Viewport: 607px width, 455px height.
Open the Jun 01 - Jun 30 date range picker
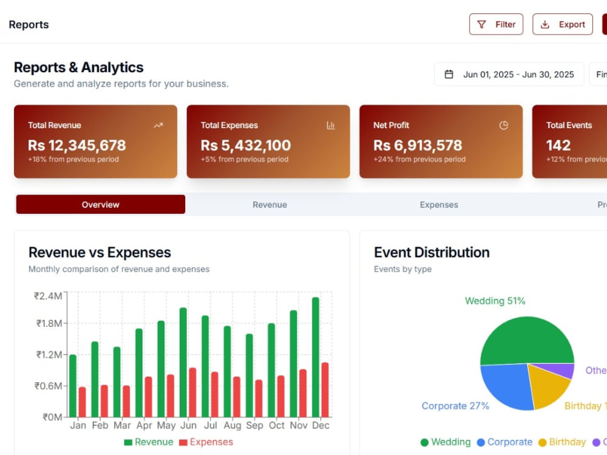(x=509, y=74)
